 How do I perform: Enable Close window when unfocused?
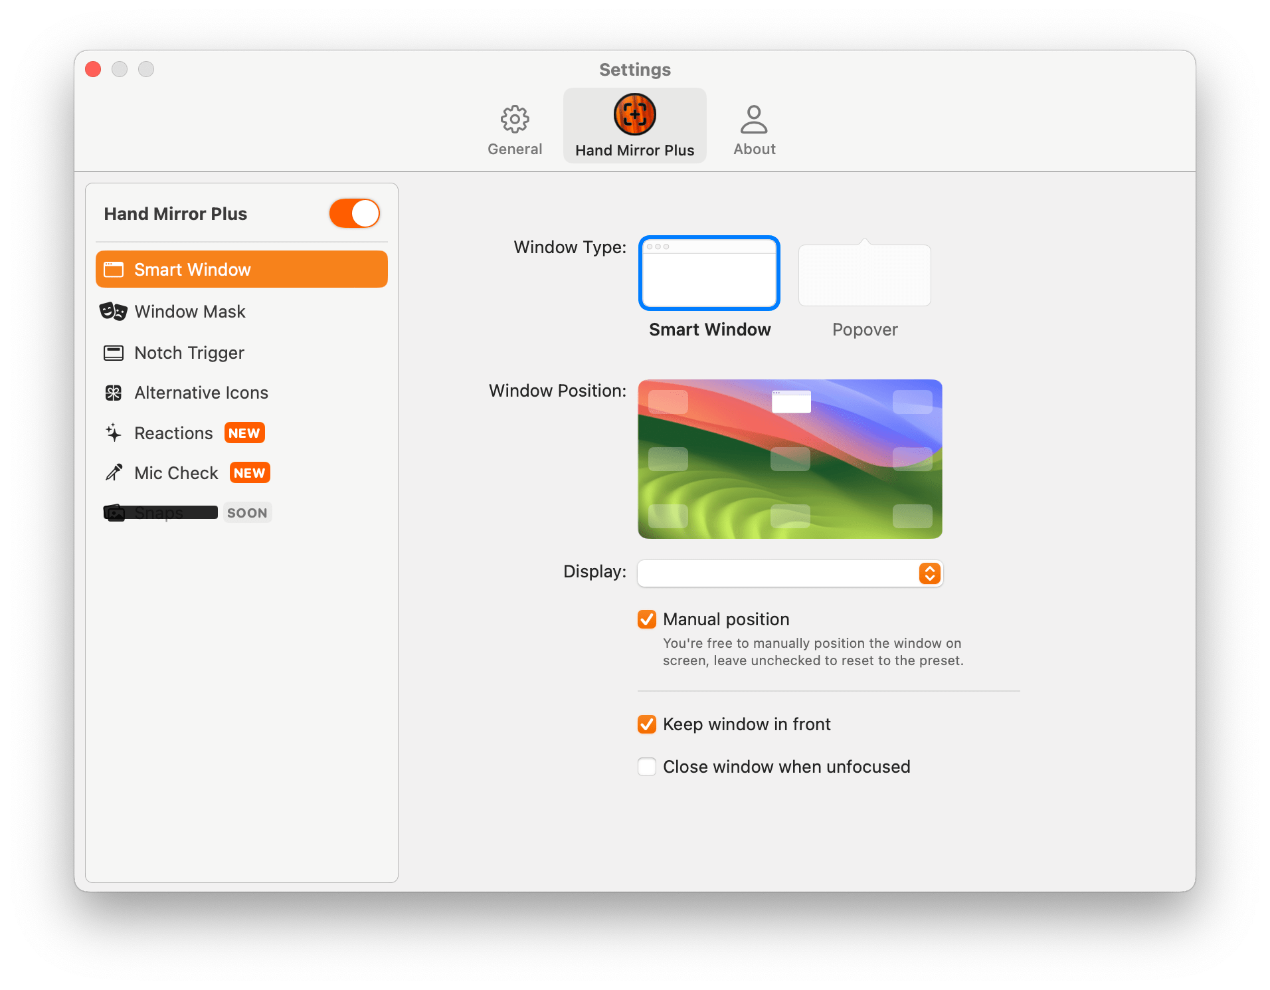647,767
